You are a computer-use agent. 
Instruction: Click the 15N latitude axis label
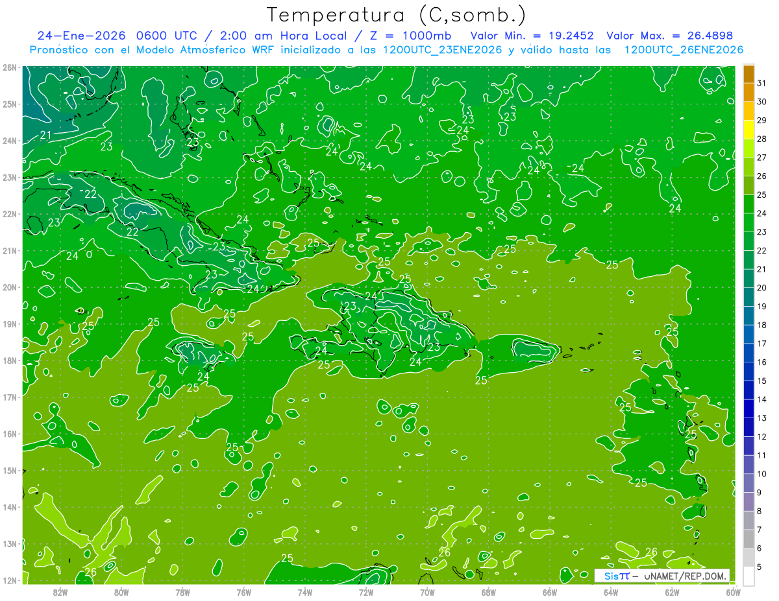click(x=9, y=470)
